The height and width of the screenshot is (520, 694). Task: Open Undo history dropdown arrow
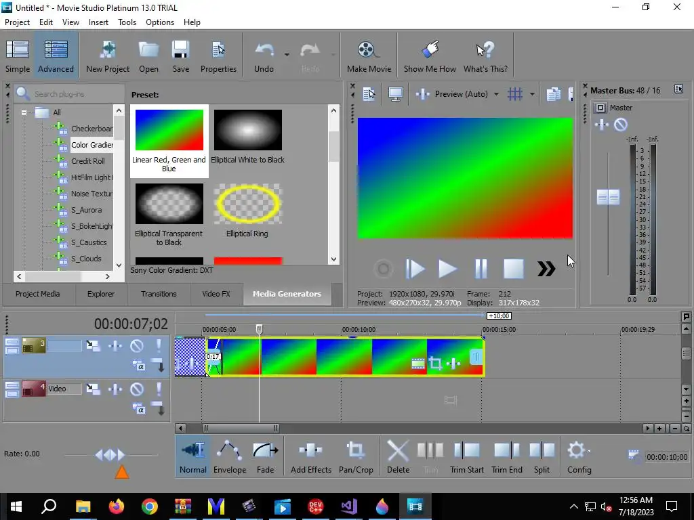287,55
